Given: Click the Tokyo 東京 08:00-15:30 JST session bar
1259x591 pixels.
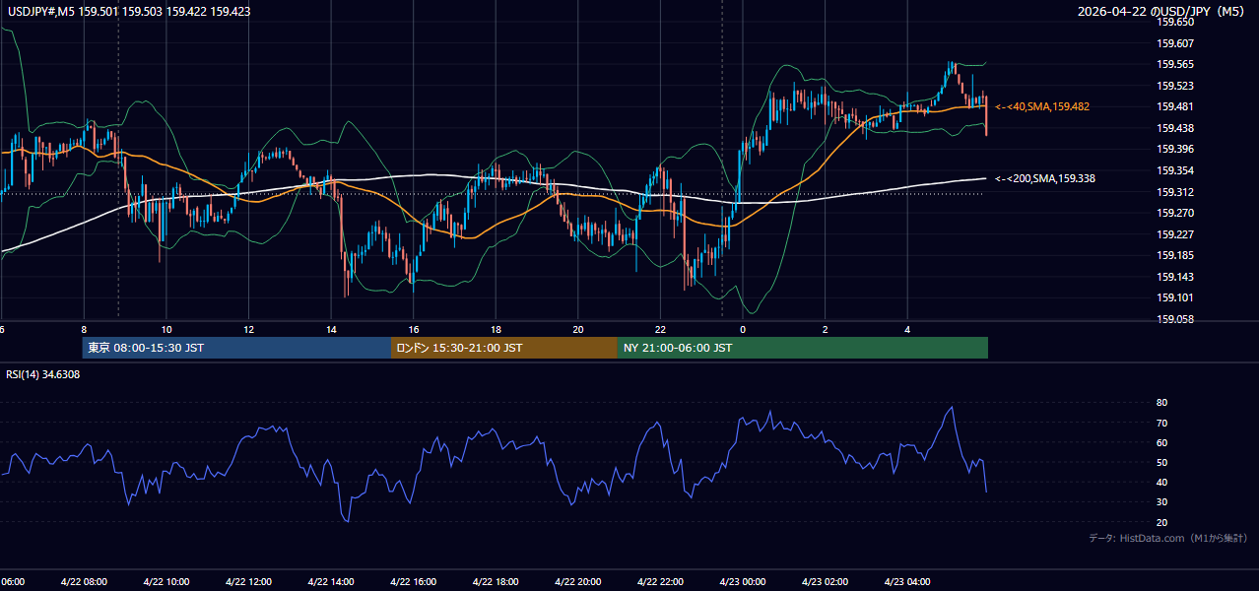Looking at the screenshot, I should coord(236,348).
